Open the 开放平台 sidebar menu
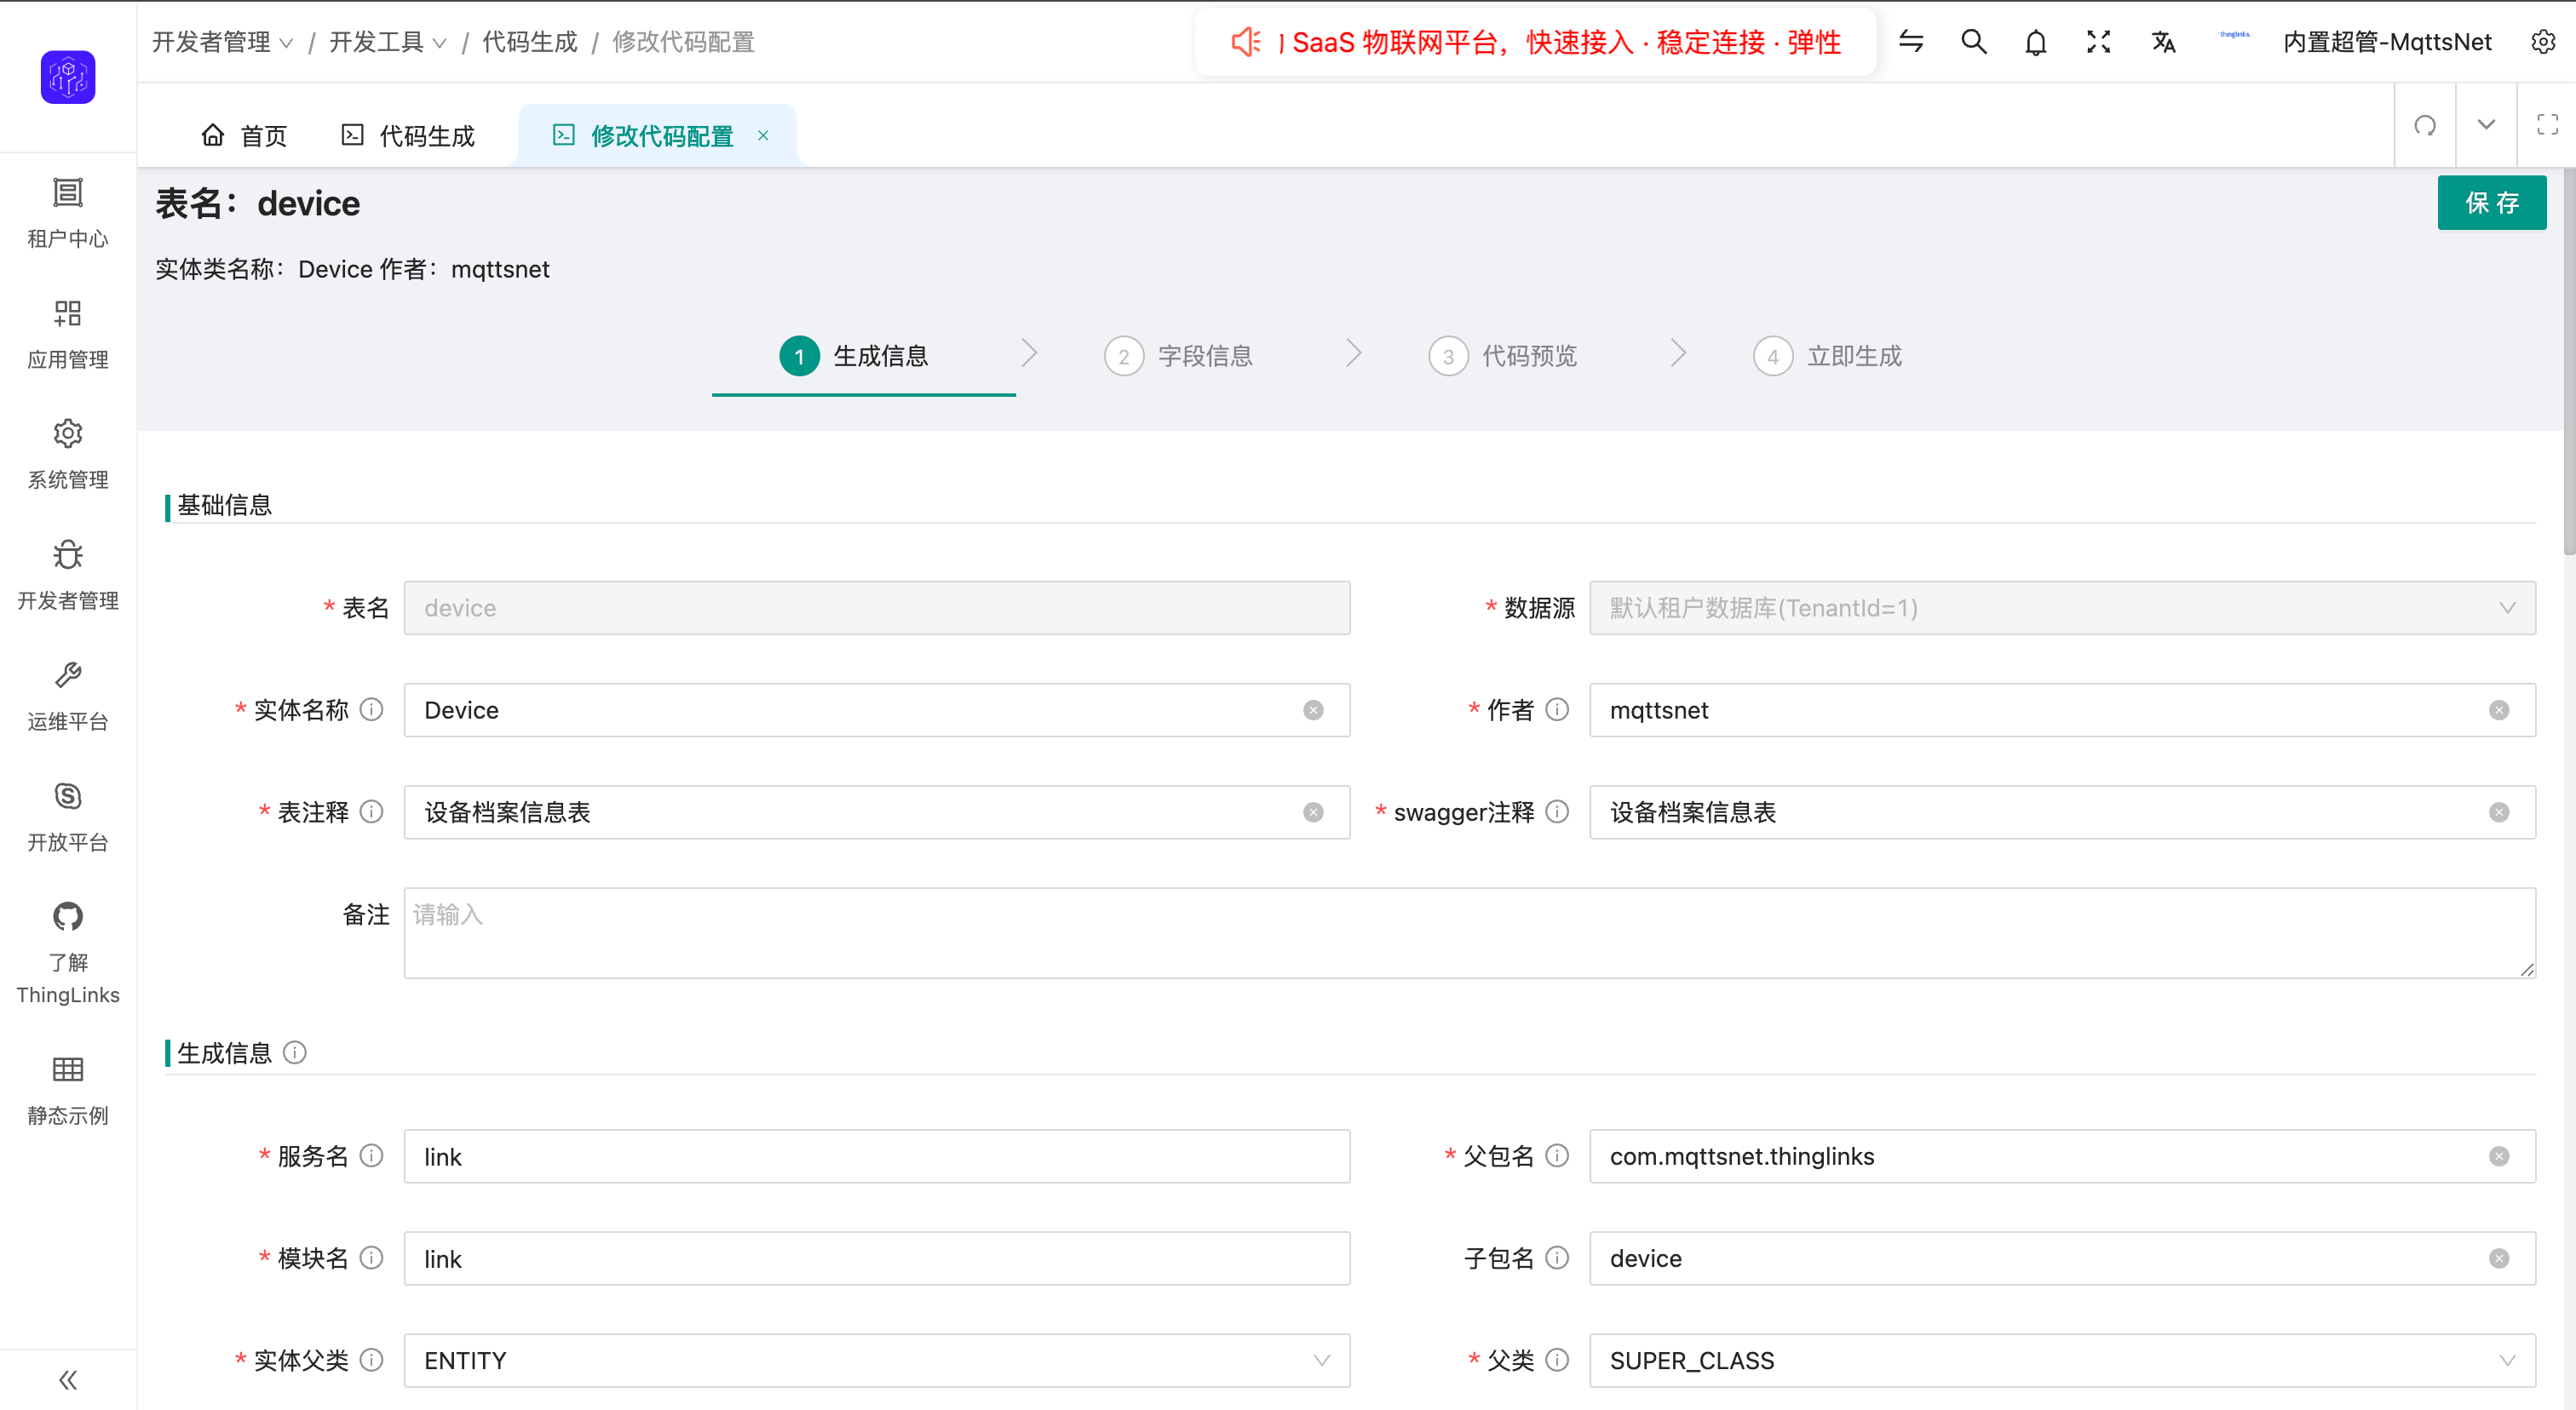Image resolution: width=2576 pixels, height=1410 pixels. [x=68, y=817]
